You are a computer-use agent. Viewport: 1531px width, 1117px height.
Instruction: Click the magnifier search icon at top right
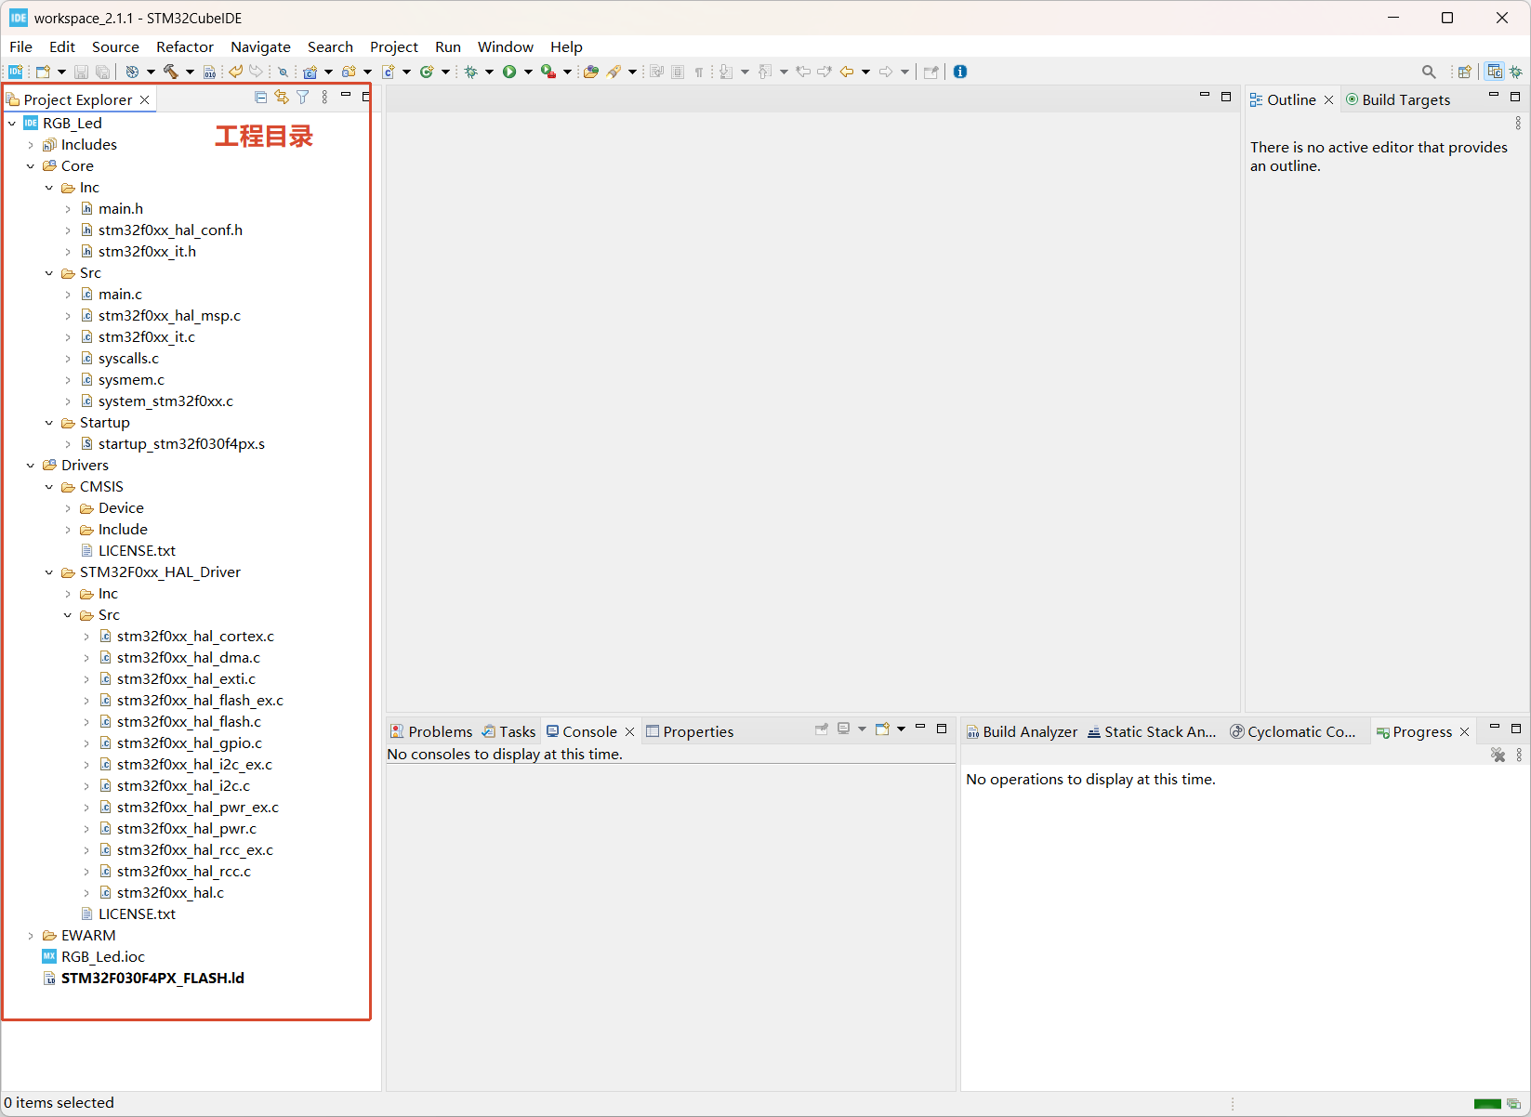point(1429,72)
